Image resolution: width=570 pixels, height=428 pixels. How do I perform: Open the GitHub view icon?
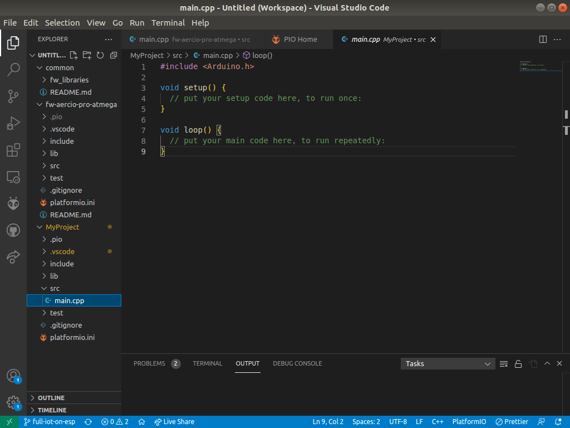pyautogui.click(x=13, y=230)
